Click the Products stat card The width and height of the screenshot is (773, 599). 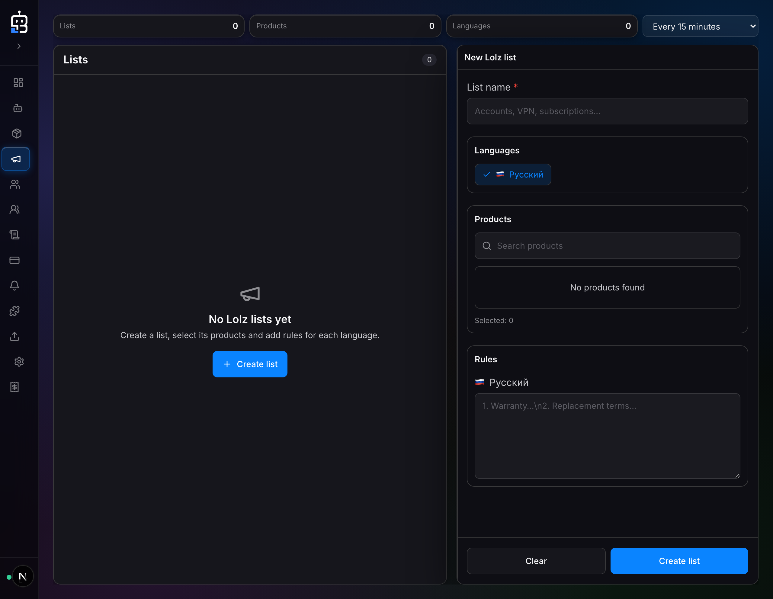[x=345, y=26]
